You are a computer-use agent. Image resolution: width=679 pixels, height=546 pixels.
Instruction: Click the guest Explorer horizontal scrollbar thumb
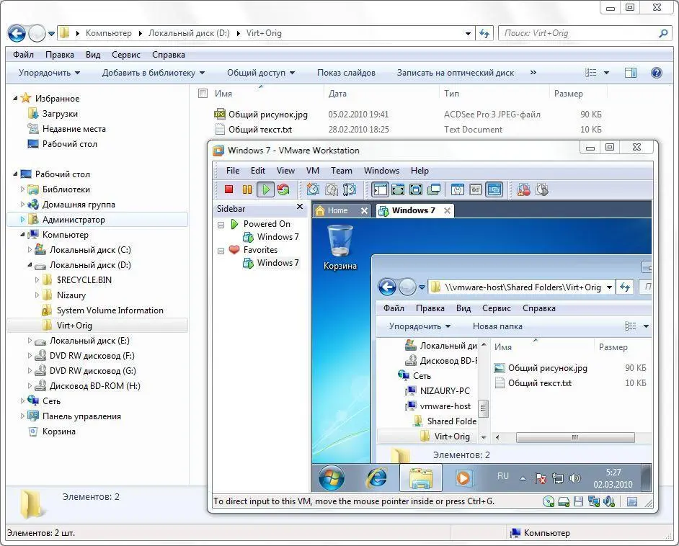[x=575, y=437]
